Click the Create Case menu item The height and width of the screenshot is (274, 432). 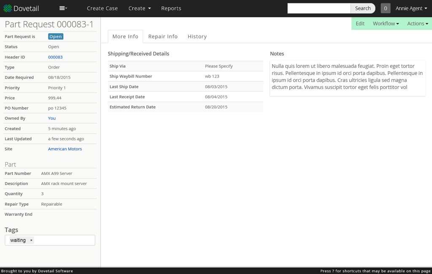click(102, 8)
